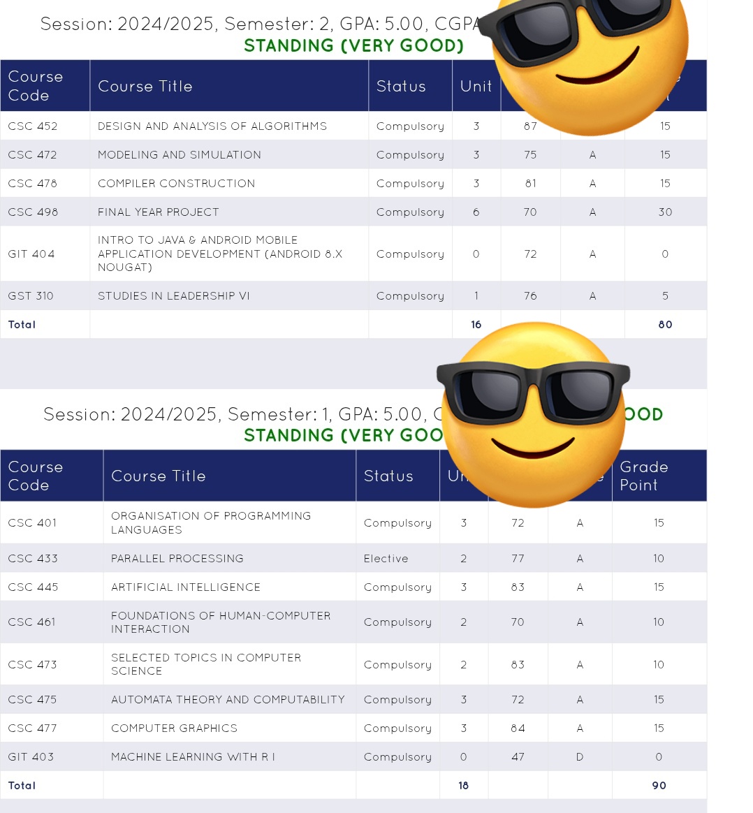Click score 87 in the CSC 452 row

pos(530,126)
